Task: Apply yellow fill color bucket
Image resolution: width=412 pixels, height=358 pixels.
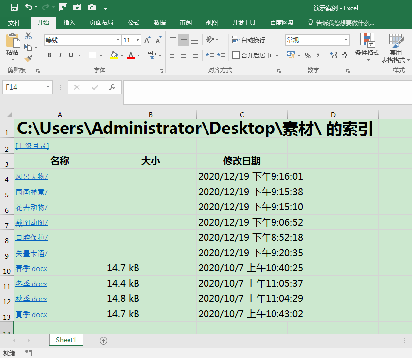Action: 114,55
